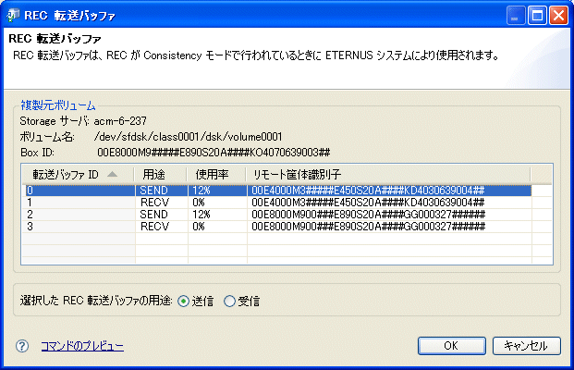Viewport: 574px width, 370px height.
Task: Click the volume name path text
Action: (189, 137)
